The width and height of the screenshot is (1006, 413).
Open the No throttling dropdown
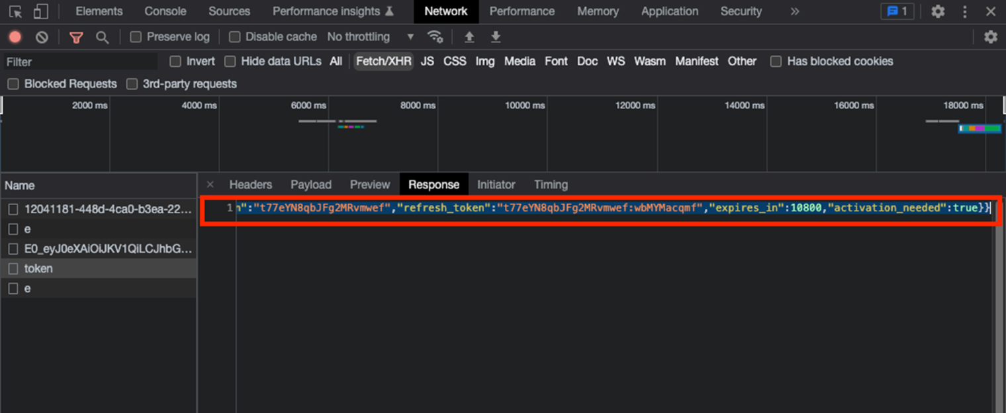(370, 37)
